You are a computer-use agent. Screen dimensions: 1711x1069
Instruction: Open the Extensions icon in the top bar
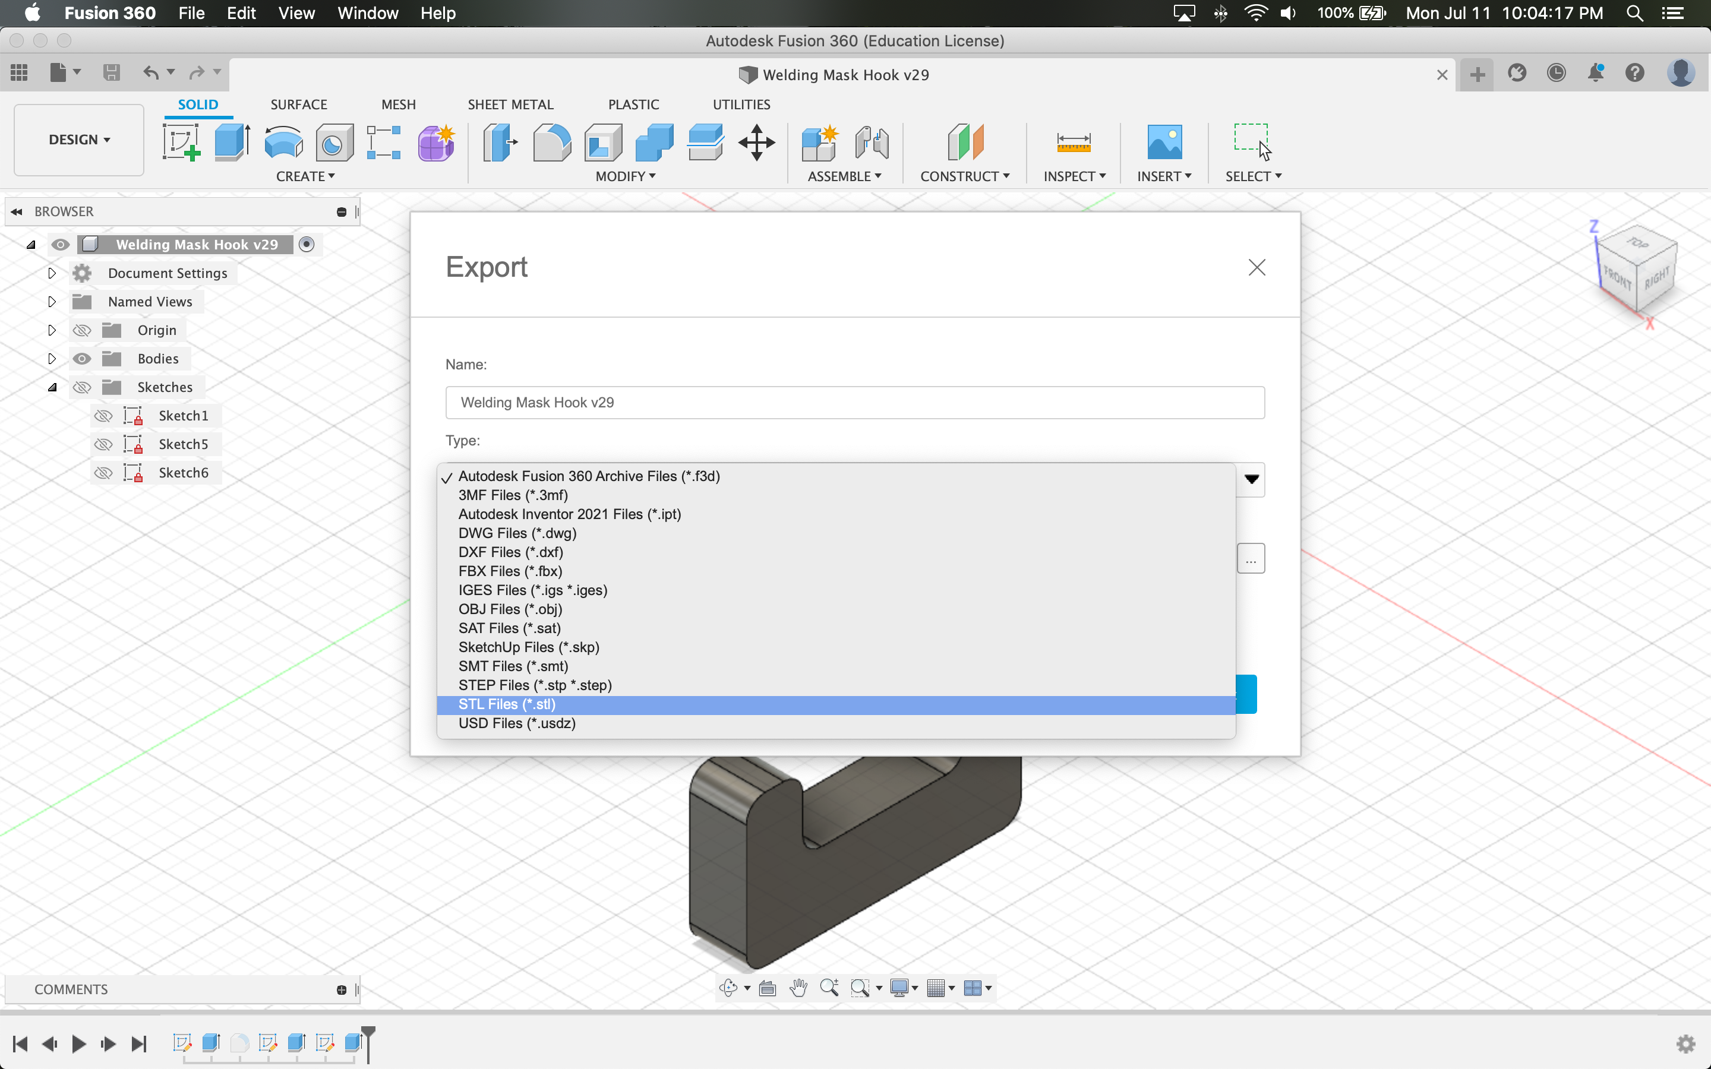click(1517, 73)
